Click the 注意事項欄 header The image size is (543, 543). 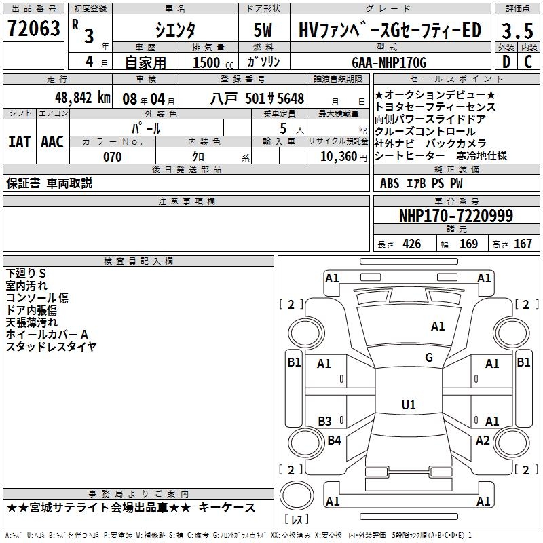coord(186,201)
